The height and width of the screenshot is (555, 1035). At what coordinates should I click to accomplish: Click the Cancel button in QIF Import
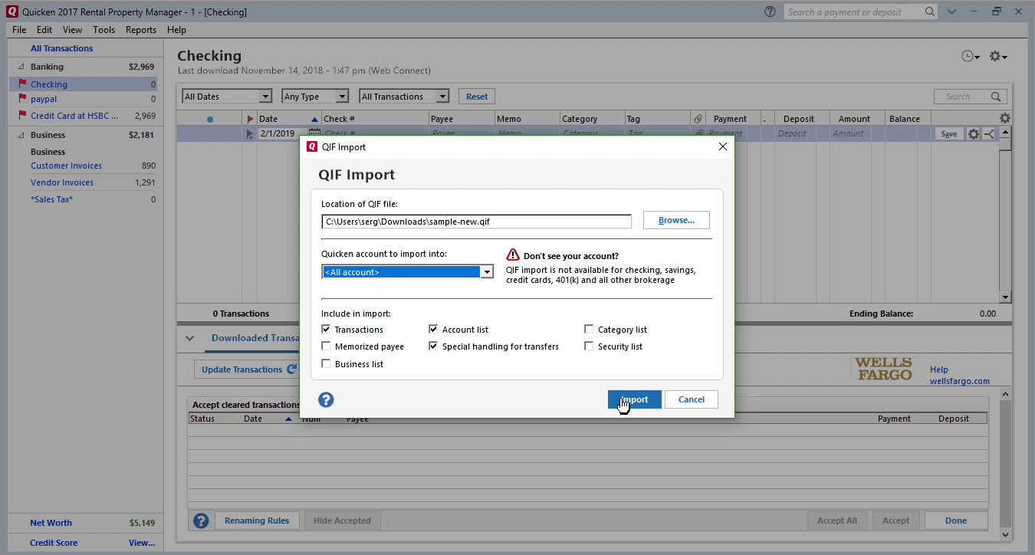[692, 399]
